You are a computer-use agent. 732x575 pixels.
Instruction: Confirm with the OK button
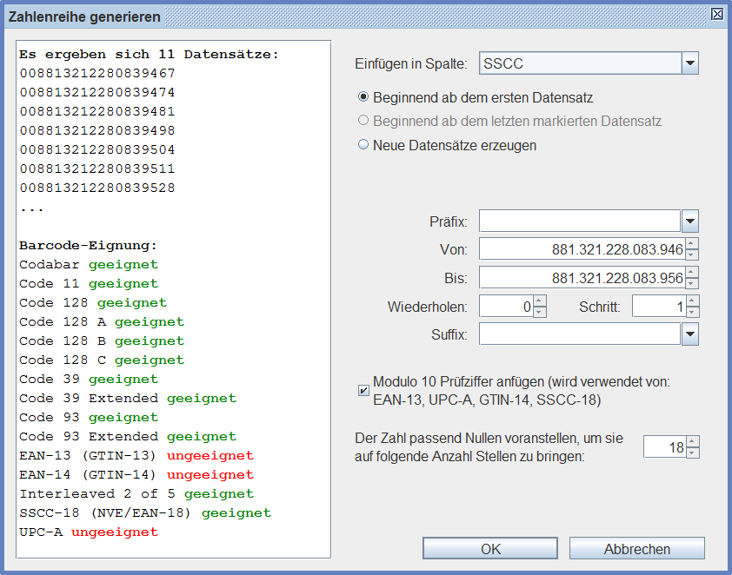[x=490, y=548]
